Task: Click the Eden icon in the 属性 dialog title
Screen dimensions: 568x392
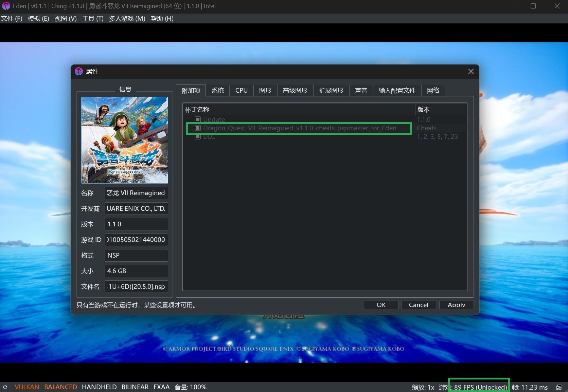Action: coord(79,71)
